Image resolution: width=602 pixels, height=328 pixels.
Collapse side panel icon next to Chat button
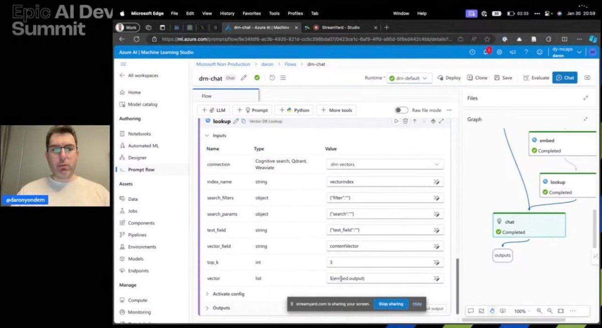point(587,78)
